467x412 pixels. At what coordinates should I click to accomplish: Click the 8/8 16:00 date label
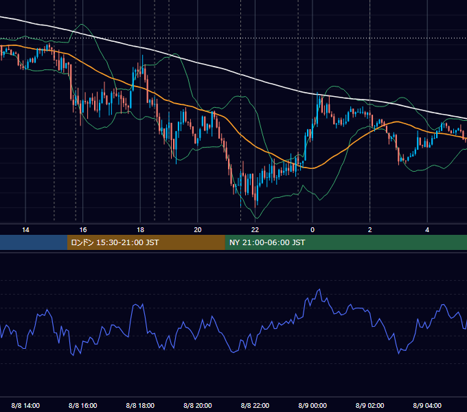click(83, 405)
